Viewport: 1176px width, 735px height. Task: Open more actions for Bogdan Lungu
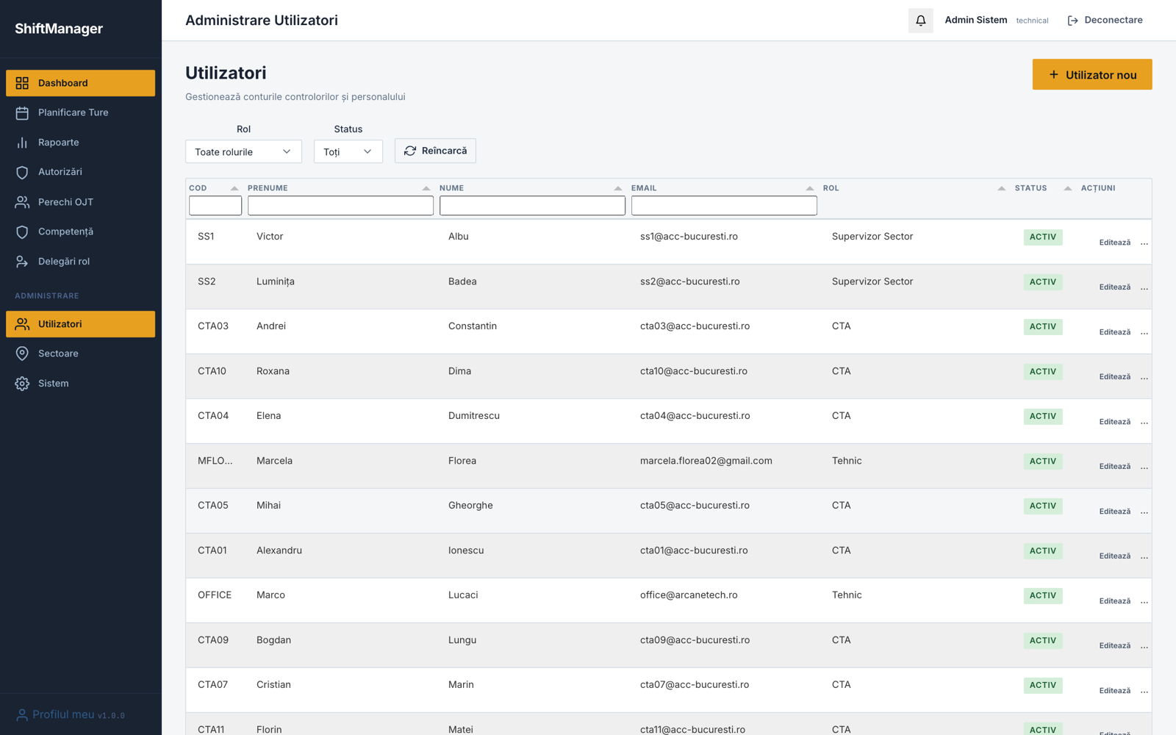(x=1144, y=646)
